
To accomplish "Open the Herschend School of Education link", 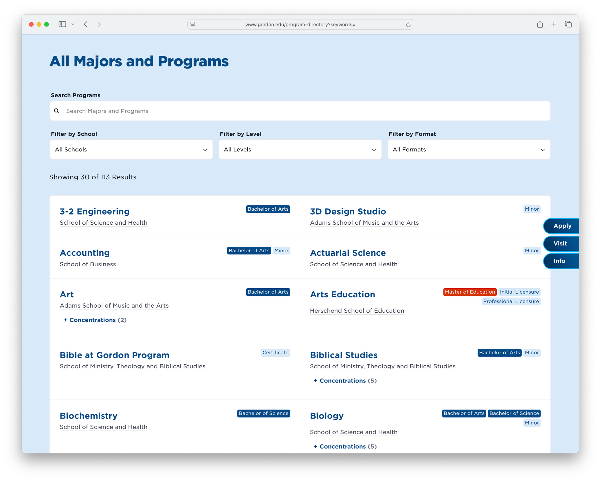I will [357, 311].
